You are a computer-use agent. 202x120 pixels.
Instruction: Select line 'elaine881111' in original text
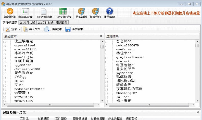coord(26,49)
